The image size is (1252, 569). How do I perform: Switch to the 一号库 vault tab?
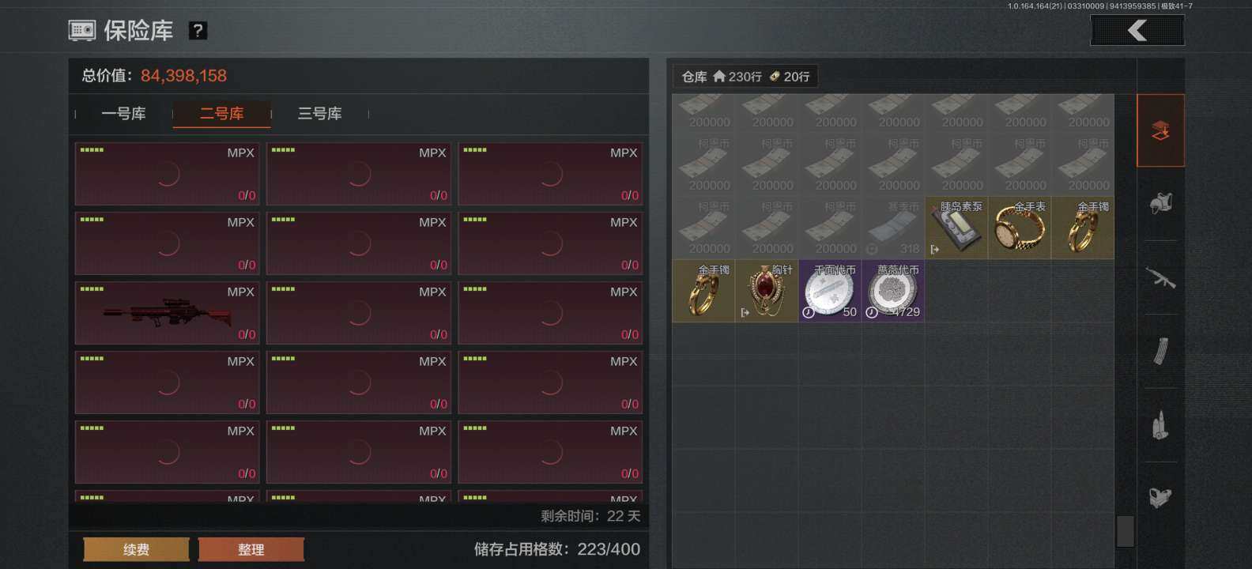click(124, 114)
